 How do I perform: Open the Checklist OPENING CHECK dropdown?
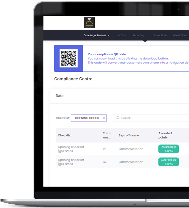(x=89, y=118)
